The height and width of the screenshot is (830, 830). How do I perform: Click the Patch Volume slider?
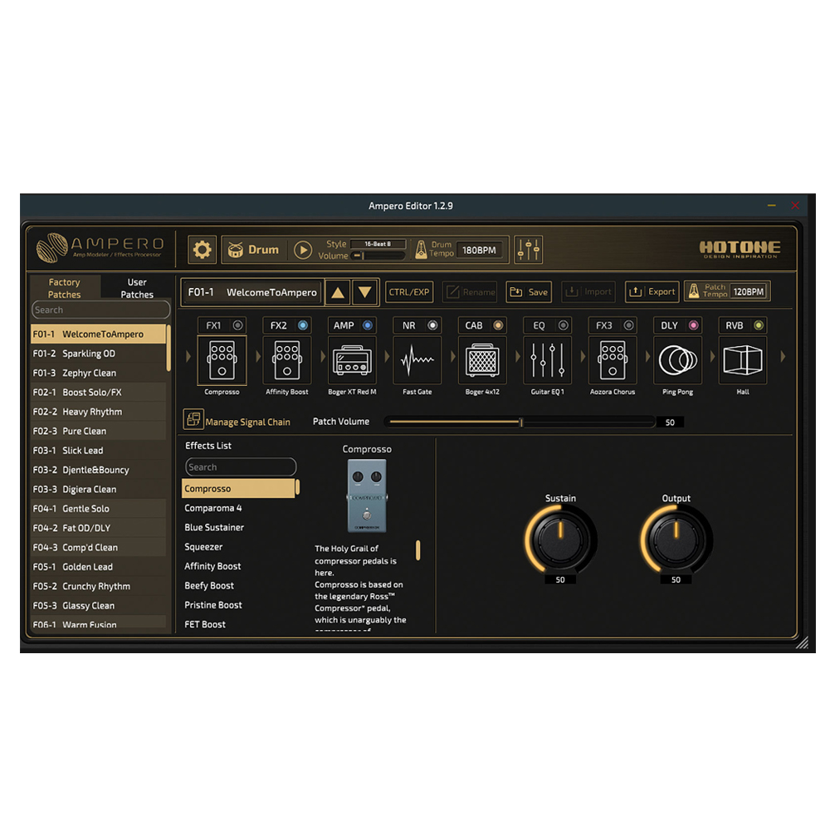coord(520,422)
